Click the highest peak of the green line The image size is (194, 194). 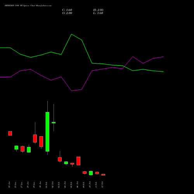[x=71, y=34]
